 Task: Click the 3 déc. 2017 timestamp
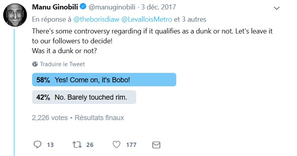tap(158, 7)
